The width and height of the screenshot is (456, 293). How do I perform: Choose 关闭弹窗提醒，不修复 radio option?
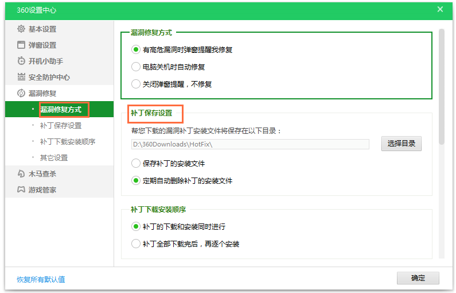pos(136,84)
